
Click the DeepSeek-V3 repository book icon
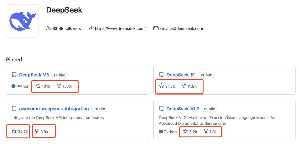(x=14, y=75)
